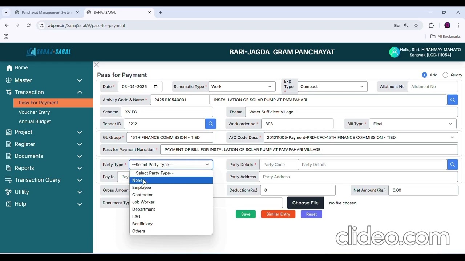Click the Register sidebar icon

[9, 144]
